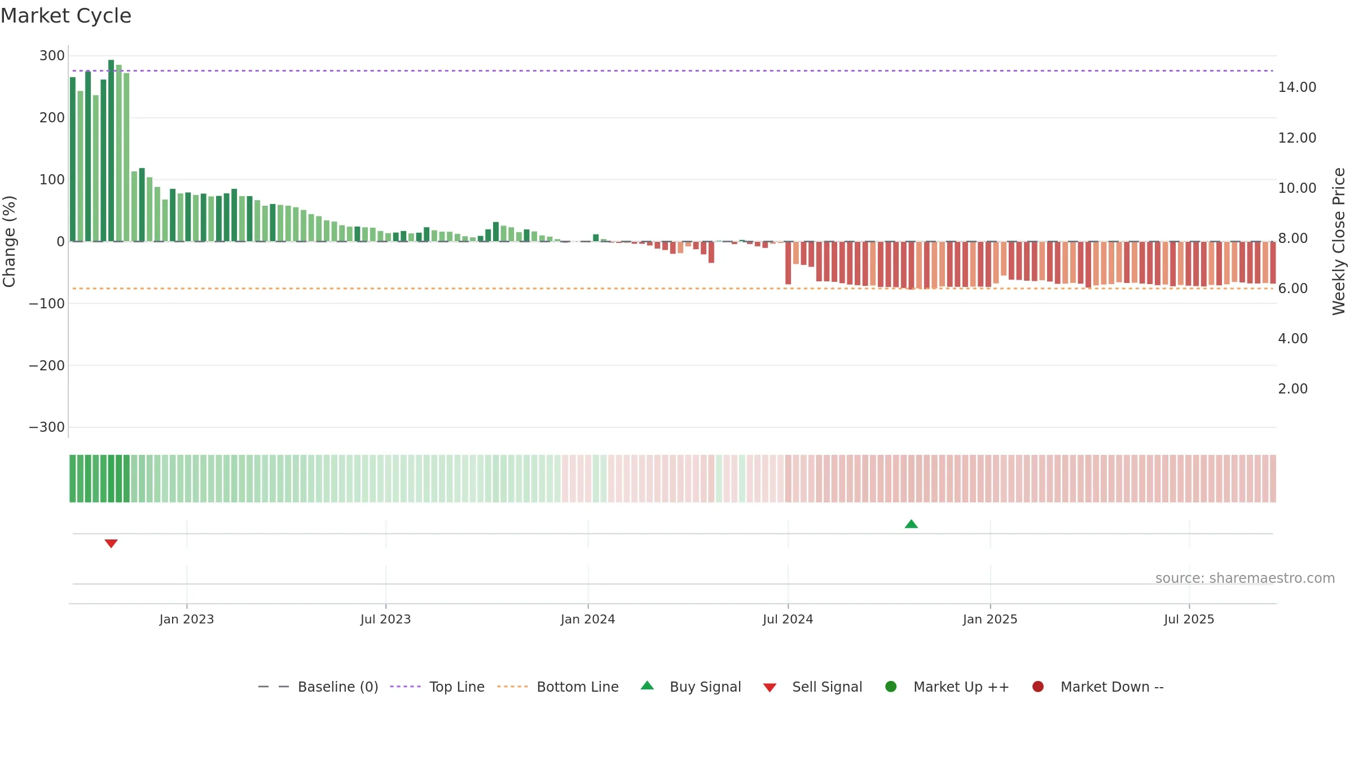The width and height of the screenshot is (1354, 761).
Task: Click the Jul 2025 axis label
Action: tap(1189, 619)
